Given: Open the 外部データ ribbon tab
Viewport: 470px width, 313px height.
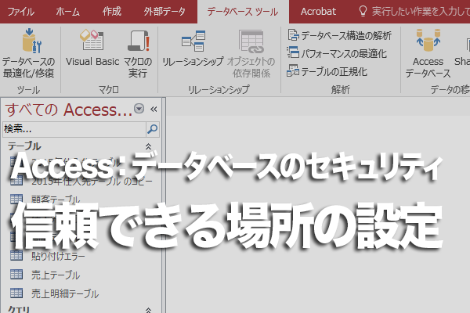Looking at the screenshot, I should pos(164,12).
